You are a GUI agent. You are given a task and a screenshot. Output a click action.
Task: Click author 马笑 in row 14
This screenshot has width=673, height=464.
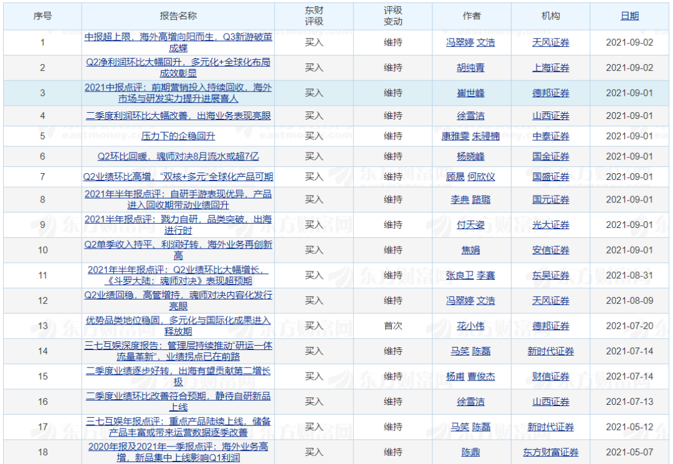pos(460,351)
